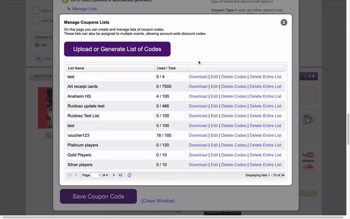350x219 pixels.
Task: Delete entire Art receipt cards list
Action: pos(266,86)
